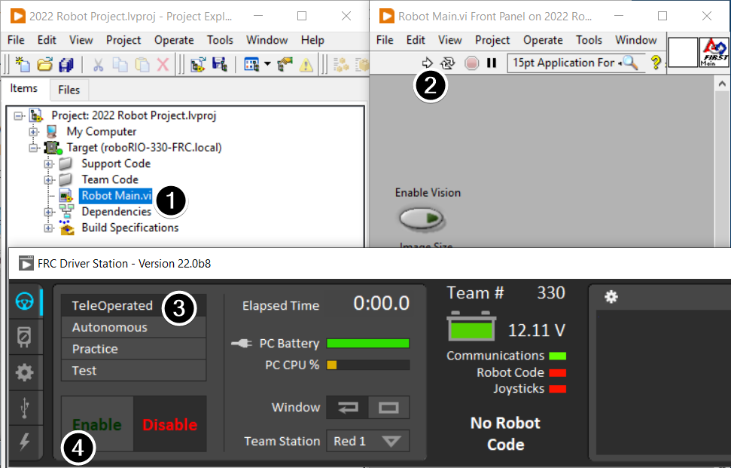Expand the Build Specifications node
This screenshot has width=731, height=468.
(48, 228)
